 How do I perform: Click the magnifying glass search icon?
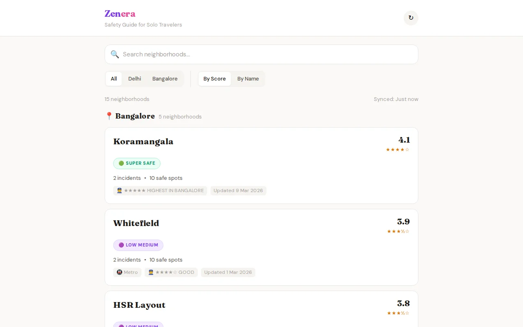tap(115, 54)
